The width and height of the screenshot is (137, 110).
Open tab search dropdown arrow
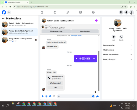tap(2, 2)
